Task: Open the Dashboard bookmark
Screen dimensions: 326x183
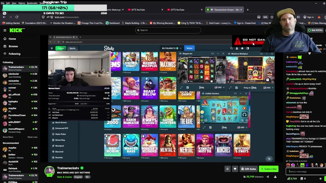Action: click(x=112, y=23)
